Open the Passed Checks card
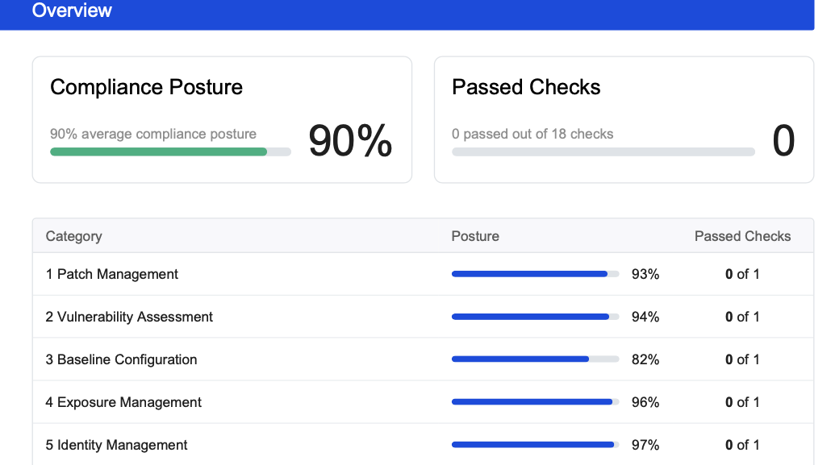Viewport: 831px width, 465px height. (x=624, y=120)
